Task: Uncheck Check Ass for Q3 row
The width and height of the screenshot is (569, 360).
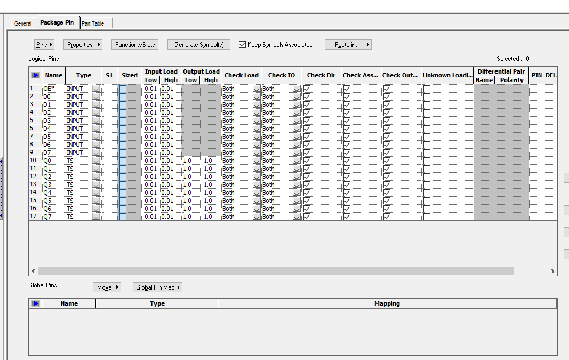Action: click(x=347, y=185)
